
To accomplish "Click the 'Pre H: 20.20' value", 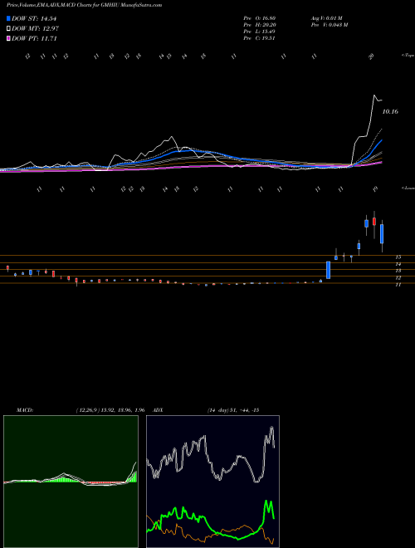I will [260, 25].
